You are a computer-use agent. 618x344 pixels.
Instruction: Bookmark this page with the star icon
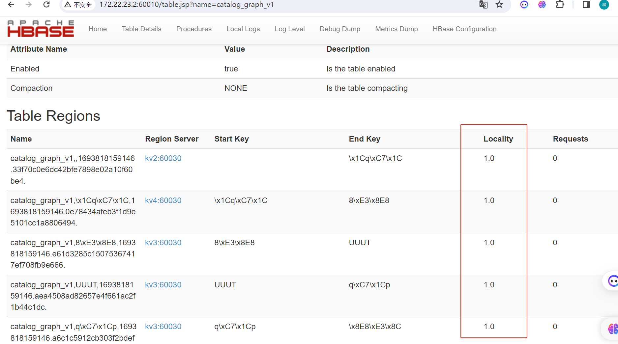(499, 5)
